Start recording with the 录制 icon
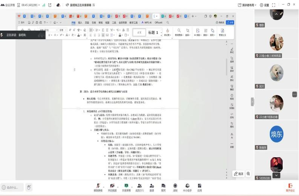Viewport: 299px width, 196px height. [175, 186]
